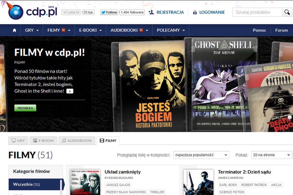Open the 'Układ zamknięty' movie title

(x=123, y=172)
